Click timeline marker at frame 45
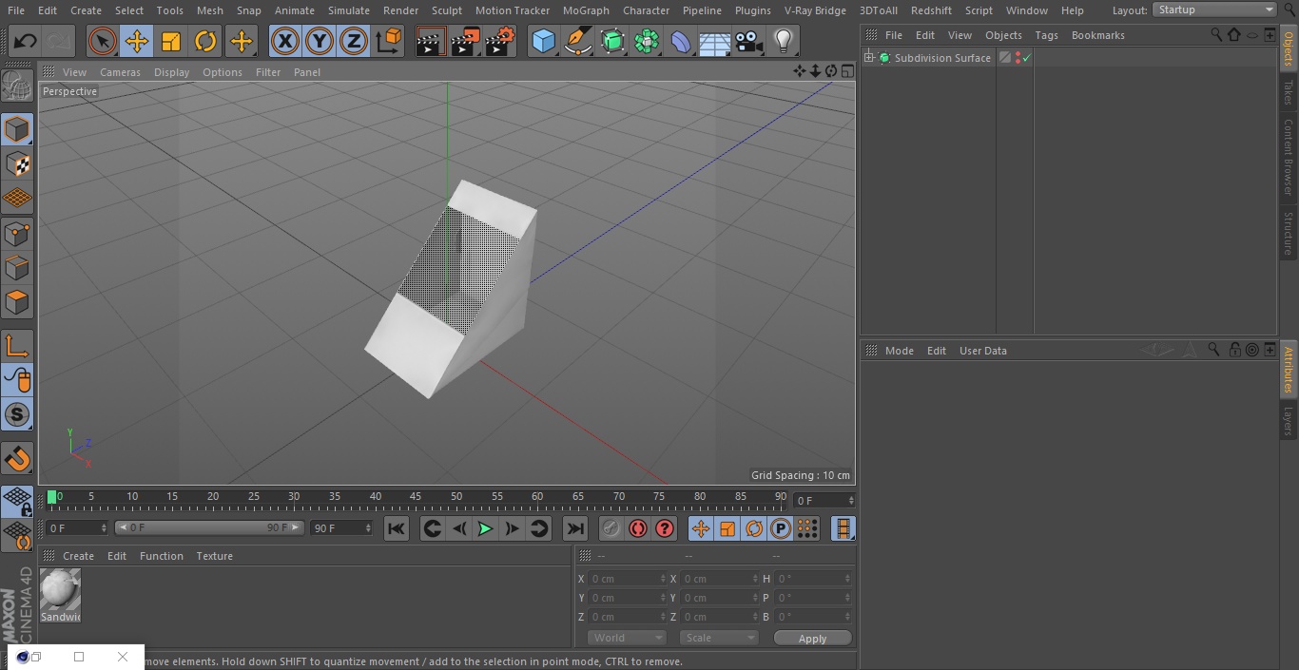The height and width of the screenshot is (670, 1299). pos(416,496)
